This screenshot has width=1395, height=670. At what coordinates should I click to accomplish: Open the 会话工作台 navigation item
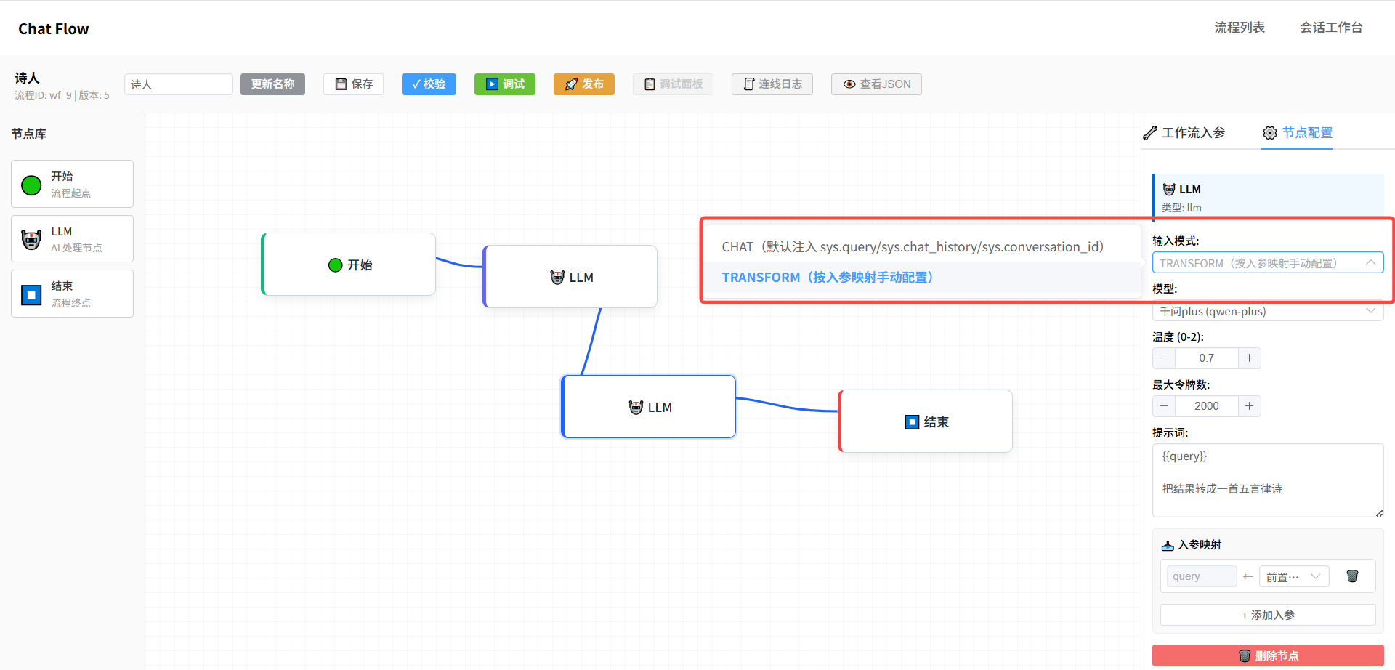[x=1331, y=28]
